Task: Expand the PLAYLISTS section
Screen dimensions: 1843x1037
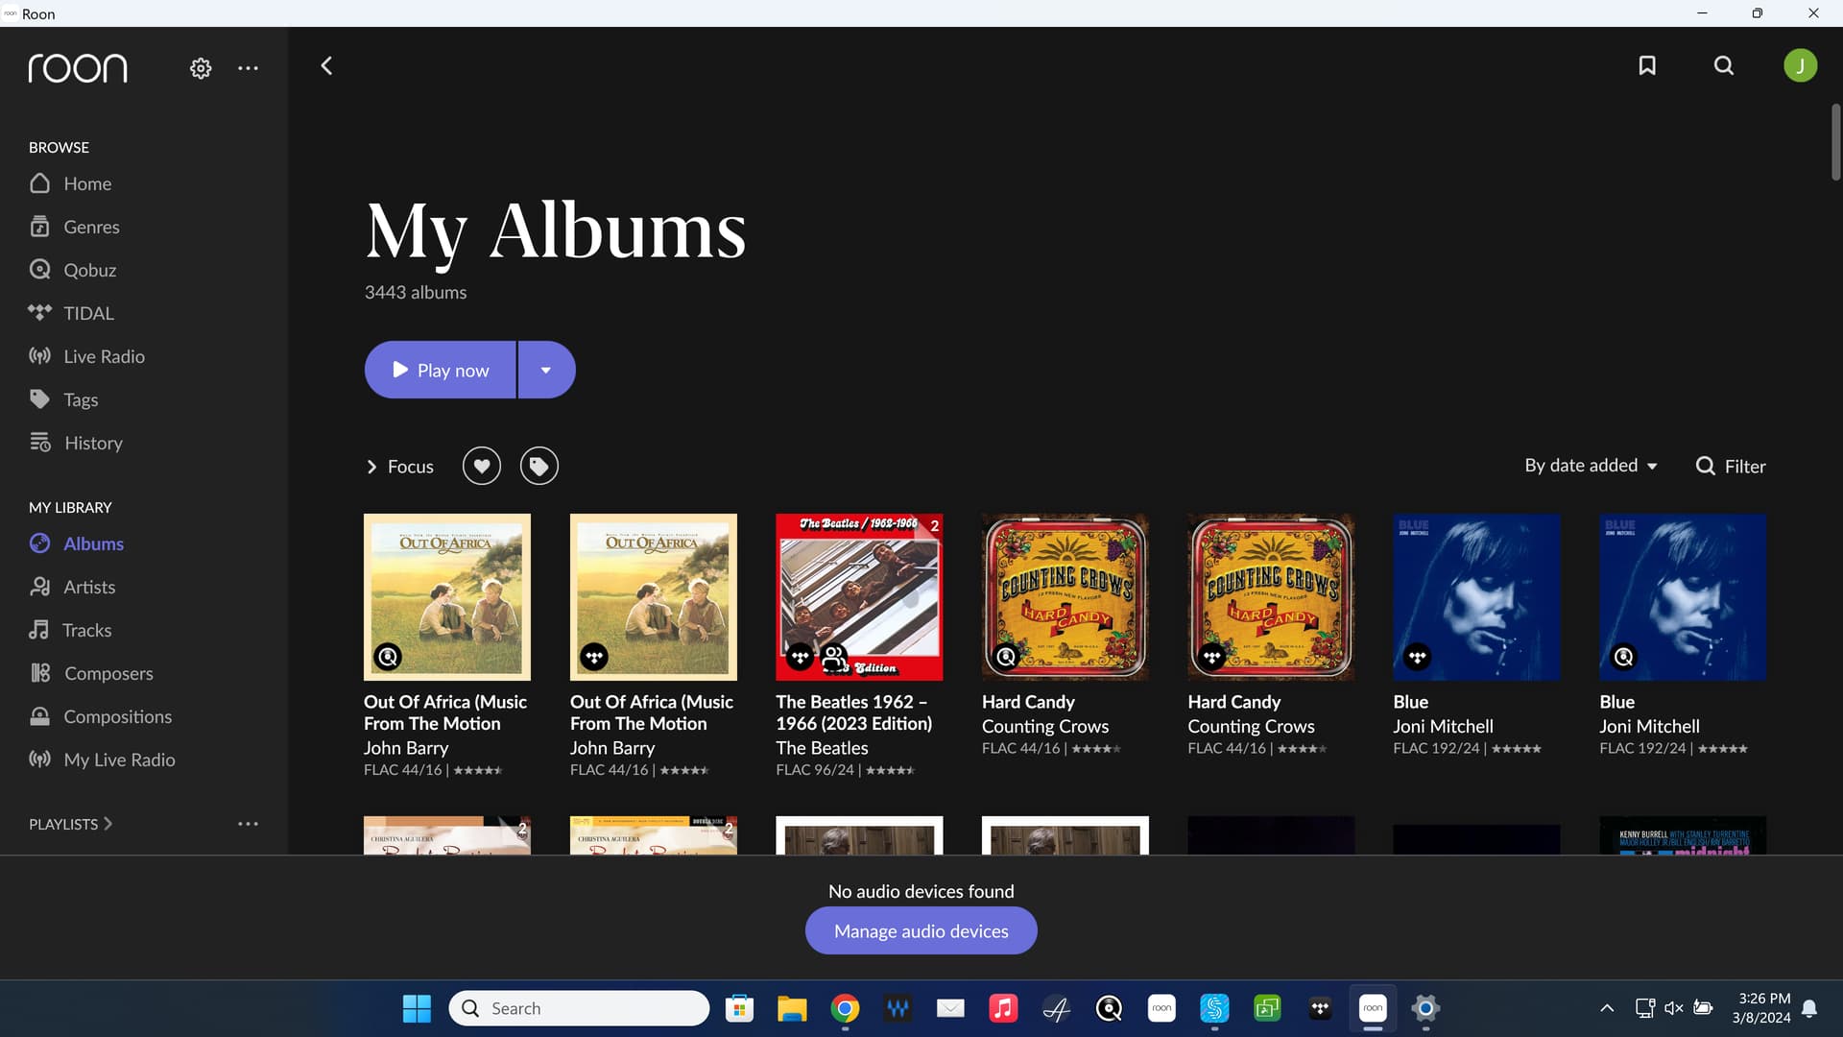Action: pyautogui.click(x=70, y=824)
